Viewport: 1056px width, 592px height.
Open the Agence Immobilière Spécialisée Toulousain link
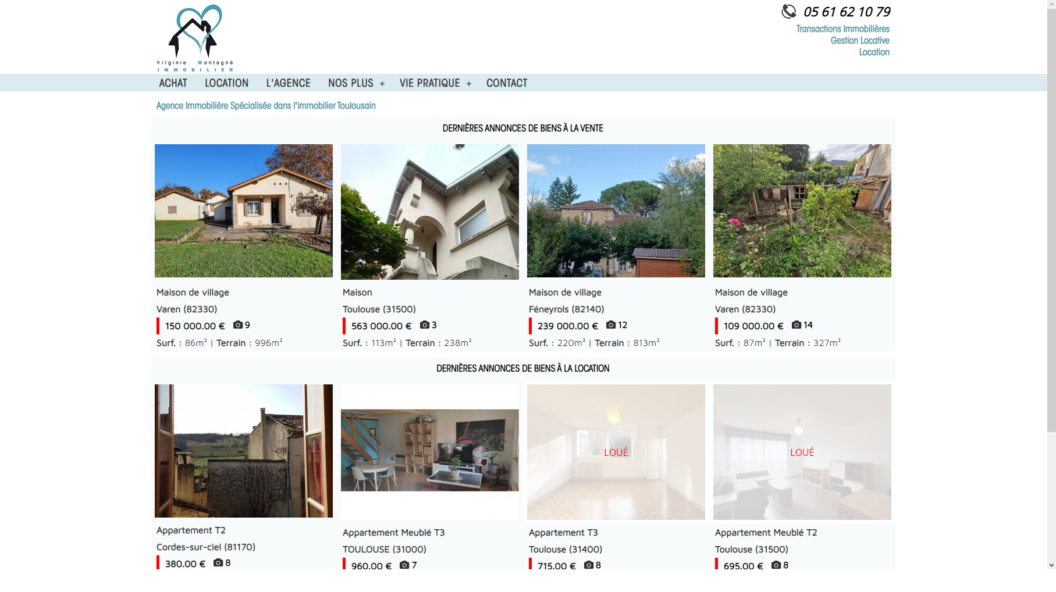tap(265, 105)
